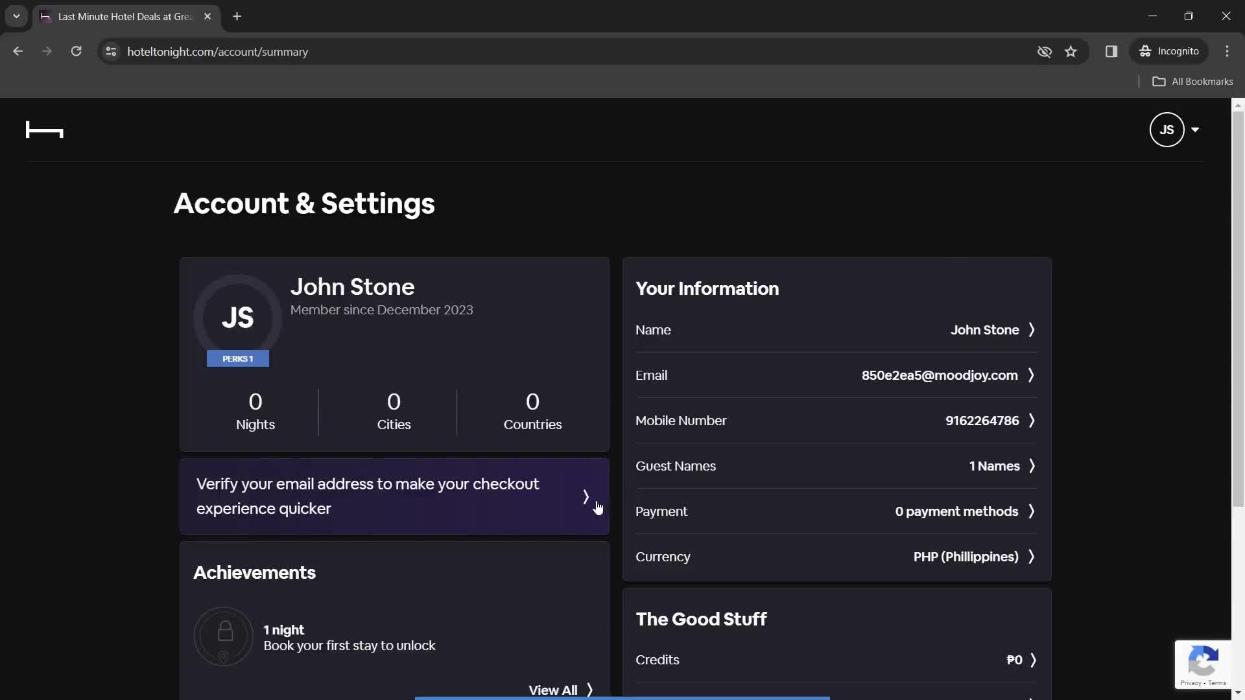Click chevron beside 1 Names
This screenshot has height=700, width=1245.
pos(1031,466)
